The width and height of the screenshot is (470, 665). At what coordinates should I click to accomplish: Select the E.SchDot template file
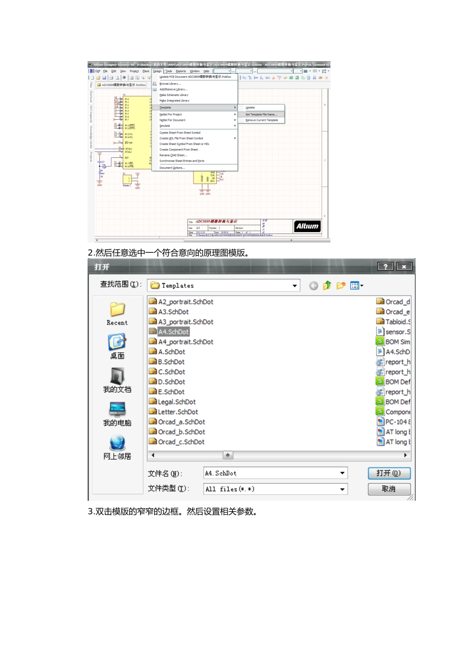167,392
